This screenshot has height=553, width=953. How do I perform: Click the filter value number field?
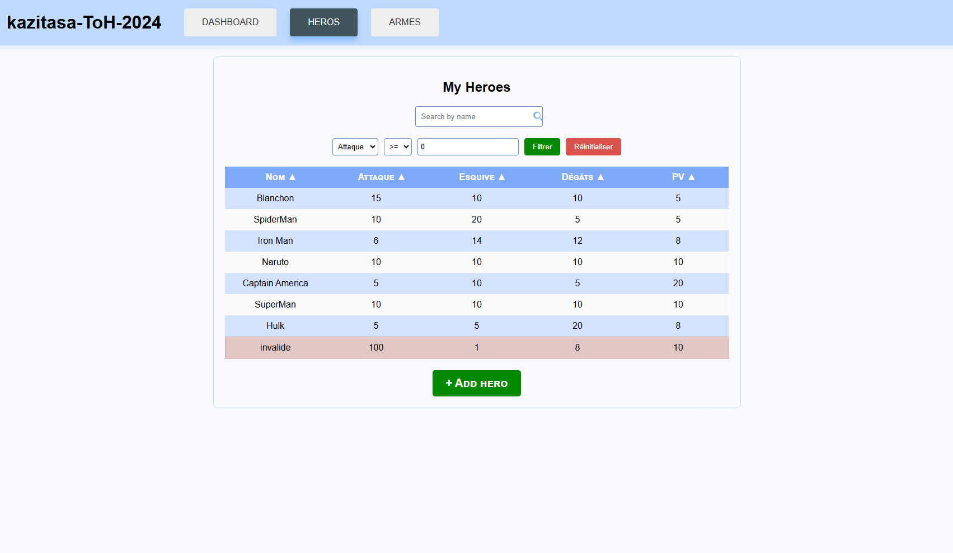(x=467, y=146)
